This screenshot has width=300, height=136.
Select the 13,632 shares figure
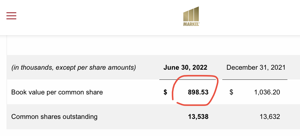click(x=270, y=117)
